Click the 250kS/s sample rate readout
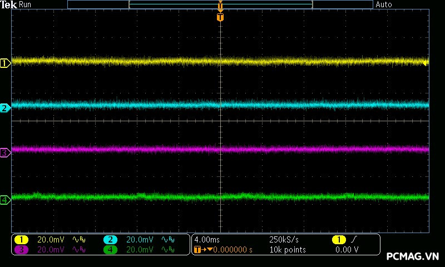The width and height of the screenshot is (445, 267). click(284, 240)
